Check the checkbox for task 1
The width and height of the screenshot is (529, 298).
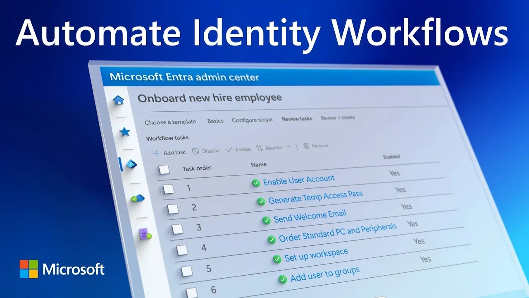[x=169, y=189]
